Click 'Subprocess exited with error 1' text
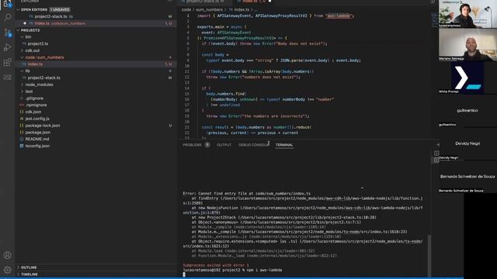This screenshot has width=497, height=279. tap(216, 265)
